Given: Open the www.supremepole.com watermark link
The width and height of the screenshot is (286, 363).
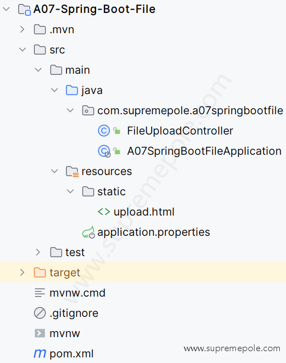Looking at the screenshot, I should coord(232,348).
